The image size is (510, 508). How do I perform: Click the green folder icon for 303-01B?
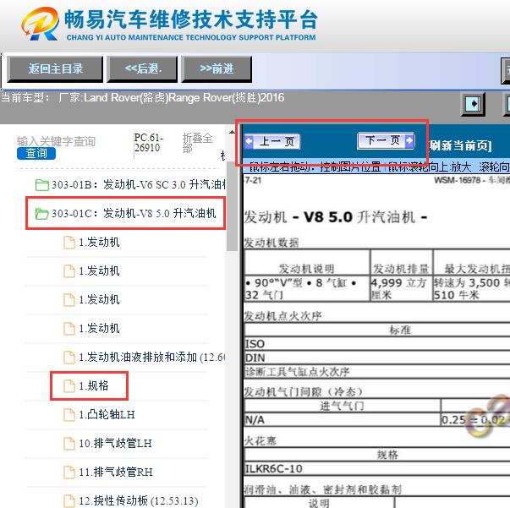[42, 185]
